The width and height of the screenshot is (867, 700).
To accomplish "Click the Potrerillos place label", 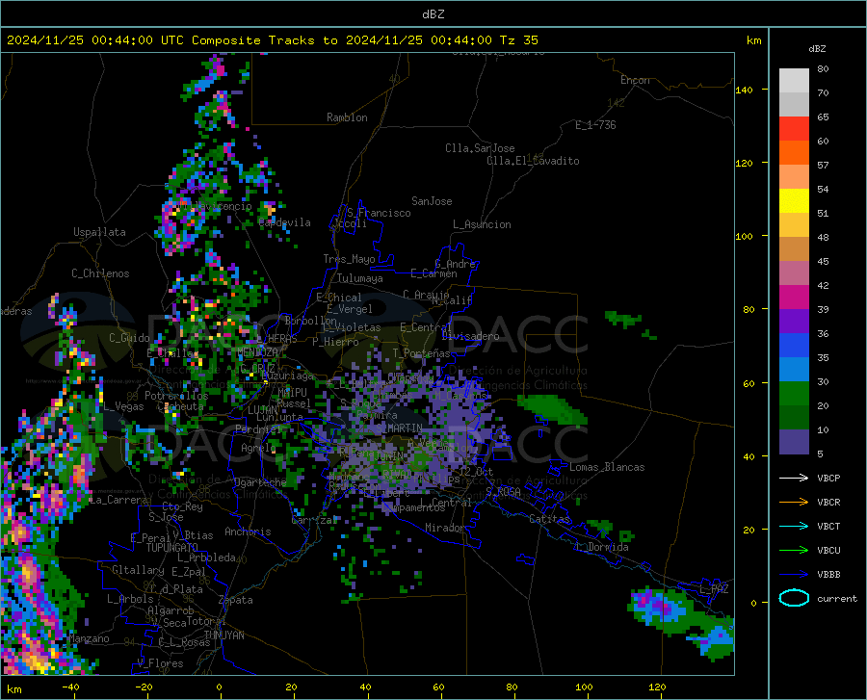I will 176,396.
